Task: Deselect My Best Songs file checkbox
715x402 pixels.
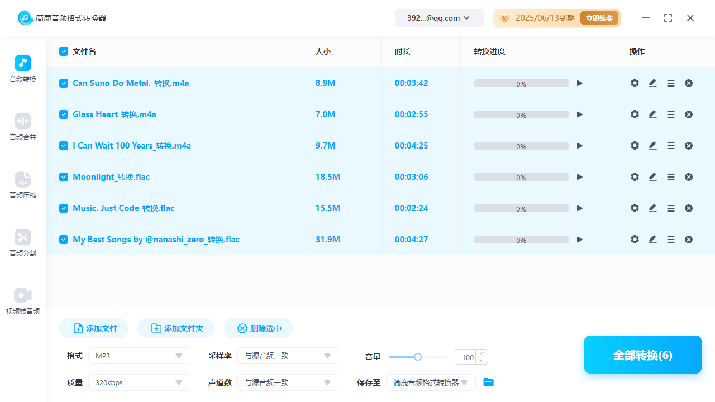Action: tap(64, 240)
